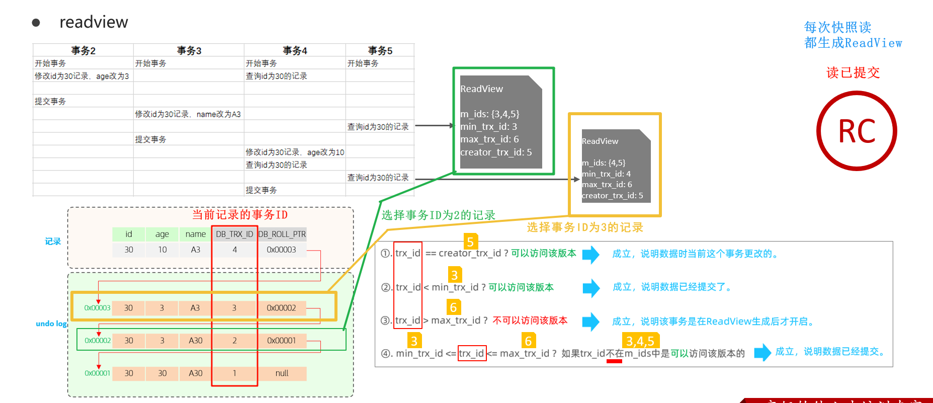Click the yellow "5" badge above creator_trx_id
This screenshot has height=403, width=933.
[x=470, y=241]
